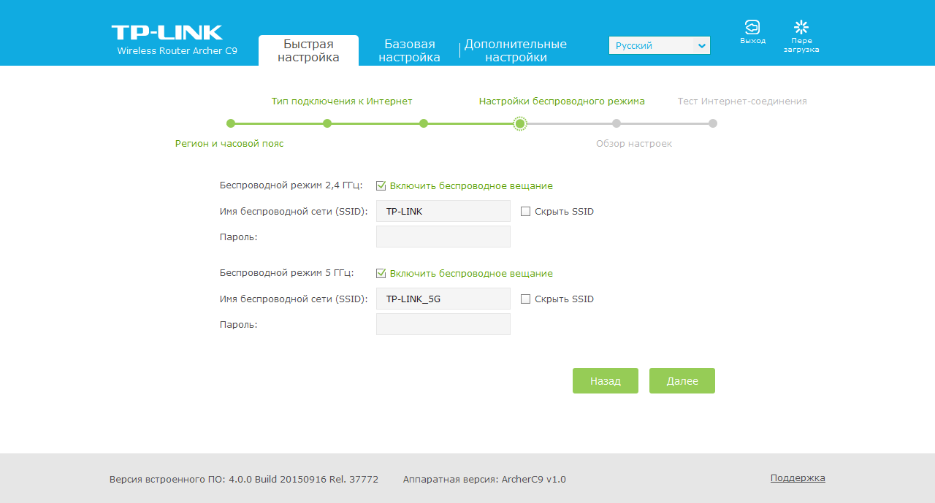Check Скрыть SSID for the TP-LINK_5G network
935x503 pixels.
click(x=525, y=299)
